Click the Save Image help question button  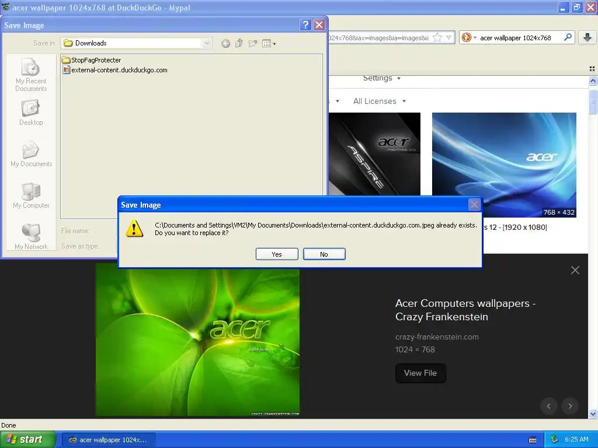coord(305,25)
